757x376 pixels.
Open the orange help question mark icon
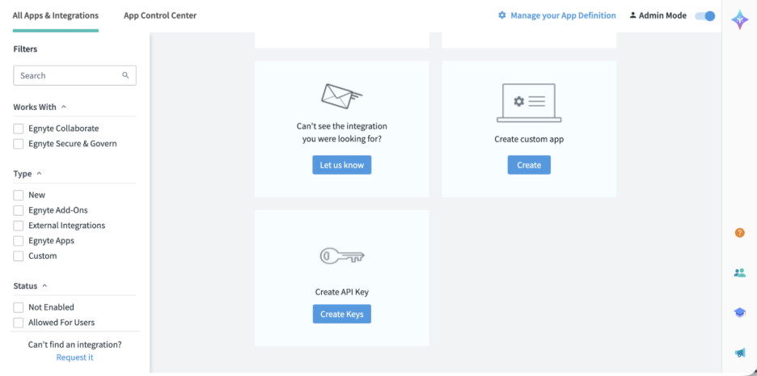tap(740, 233)
